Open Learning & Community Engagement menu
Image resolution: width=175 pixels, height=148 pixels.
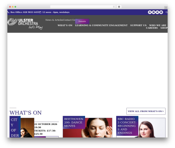(x=101, y=25)
